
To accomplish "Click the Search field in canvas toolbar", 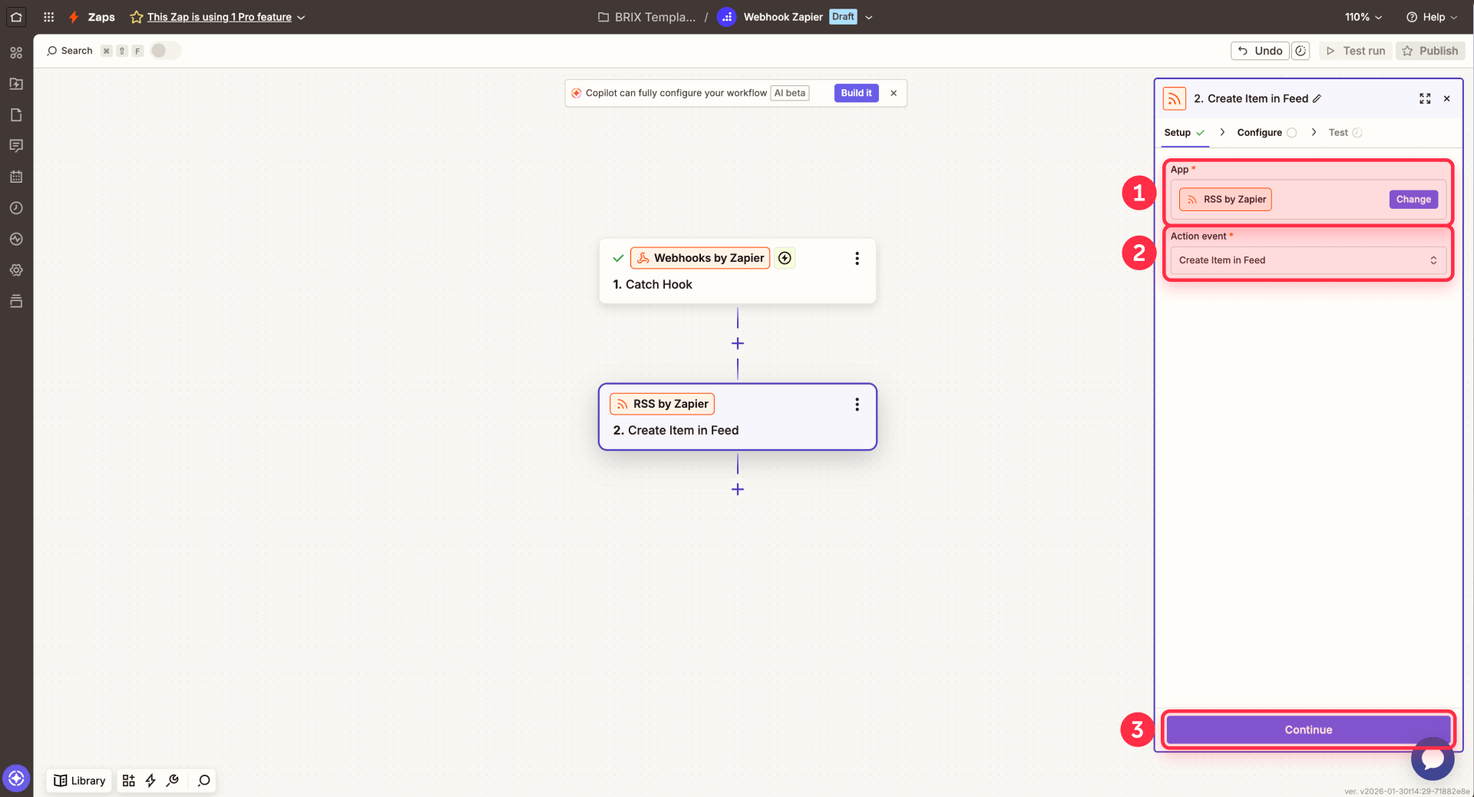I will (69, 51).
